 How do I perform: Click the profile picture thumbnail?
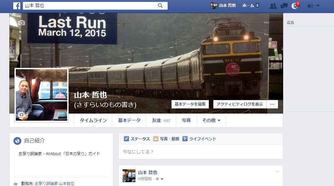(42, 95)
